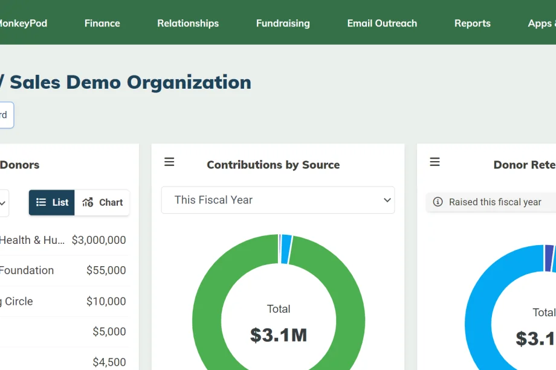Expand the partially visible Donors period dropdown
This screenshot has width=556, height=370.
coord(3,203)
